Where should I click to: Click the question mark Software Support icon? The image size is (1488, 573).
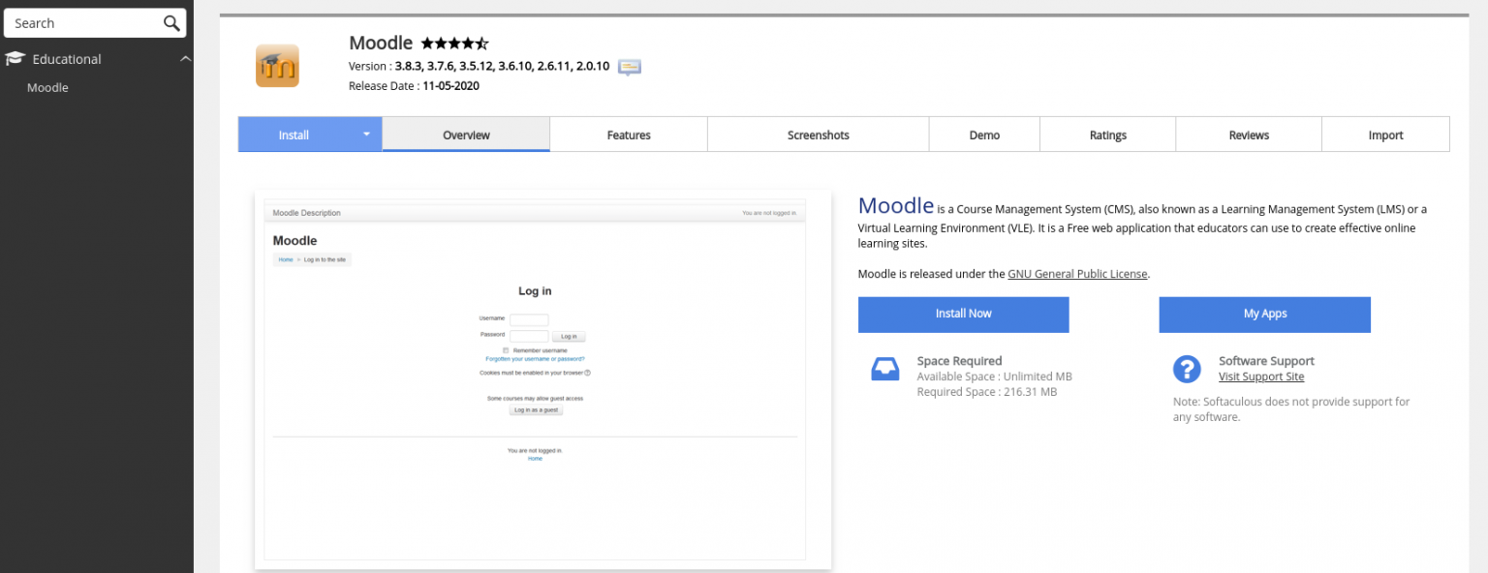coord(1187,369)
